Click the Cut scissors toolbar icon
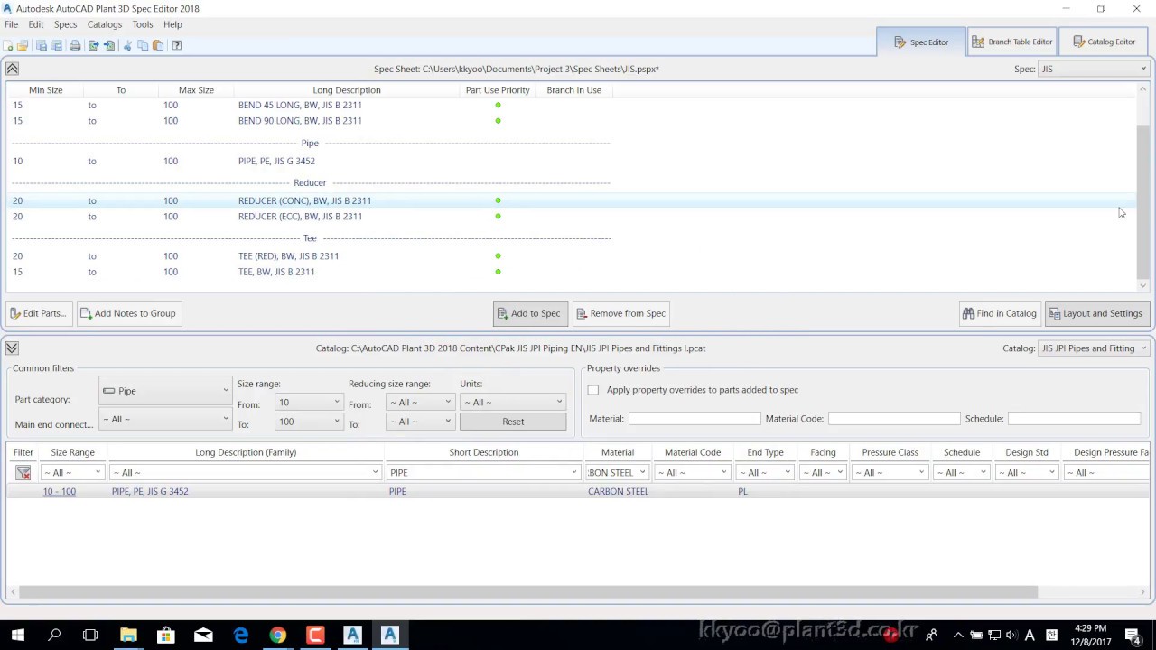The image size is (1156, 650). (127, 45)
